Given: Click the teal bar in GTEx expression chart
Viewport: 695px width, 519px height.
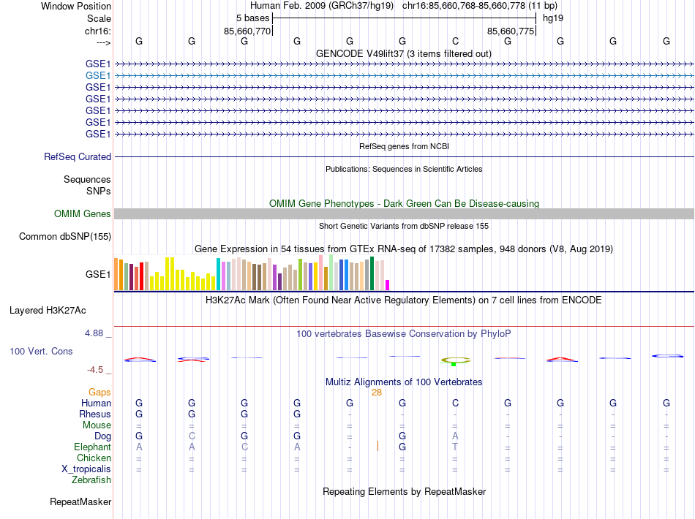Looking at the screenshot, I should [218, 274].
